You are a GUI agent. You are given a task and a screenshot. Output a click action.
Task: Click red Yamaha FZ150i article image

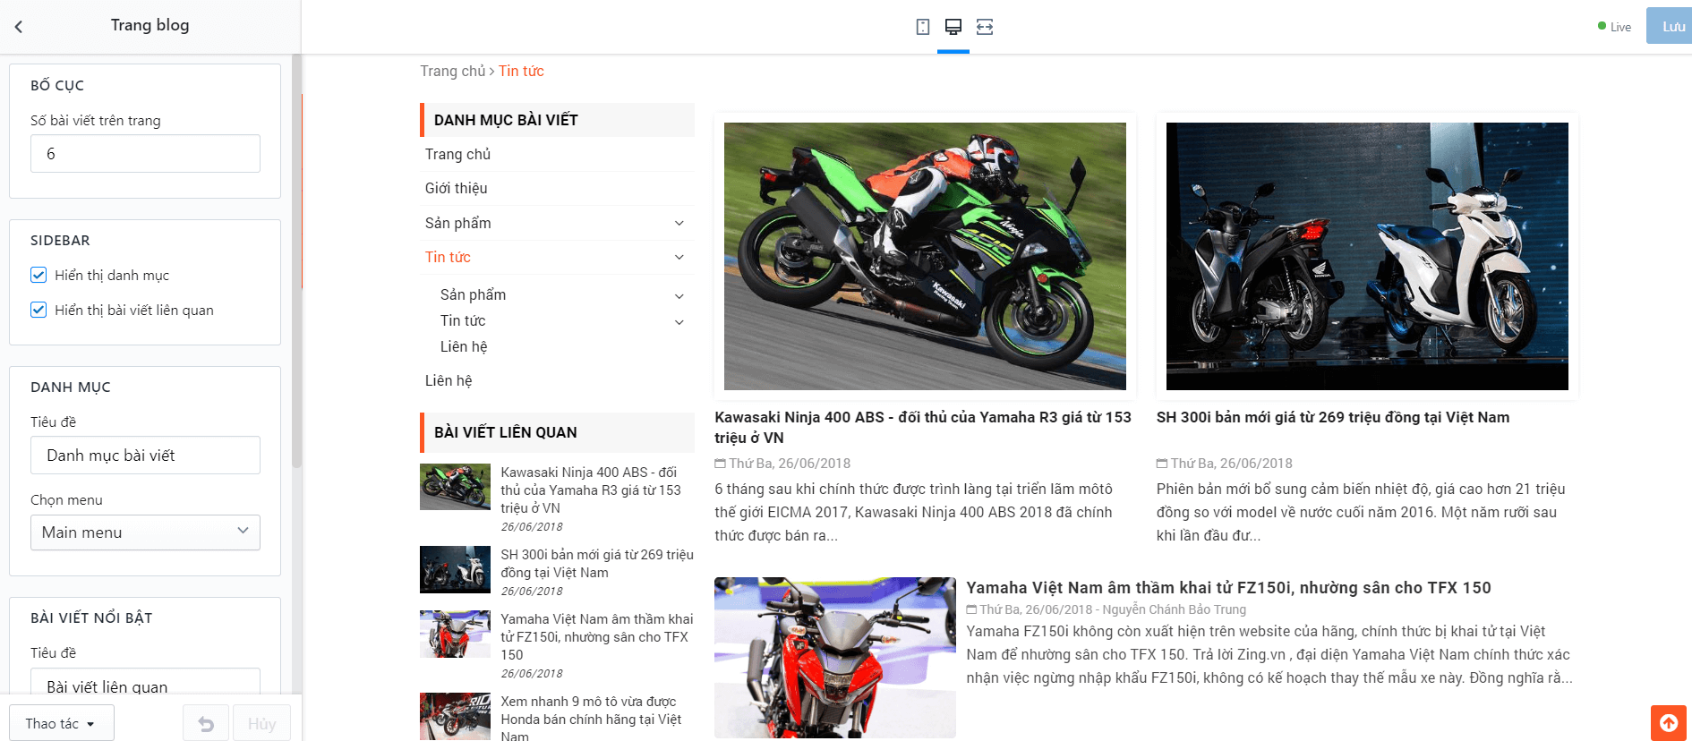pos(835,658)
